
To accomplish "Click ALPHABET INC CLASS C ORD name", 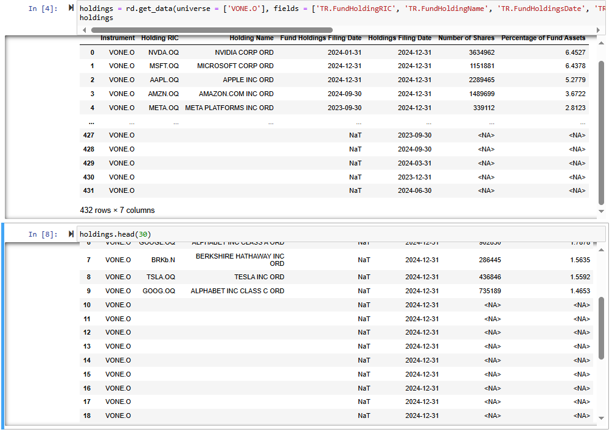I will point(237,291).
